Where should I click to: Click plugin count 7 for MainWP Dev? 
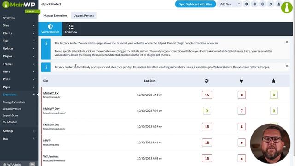click(x=242, y=111)
